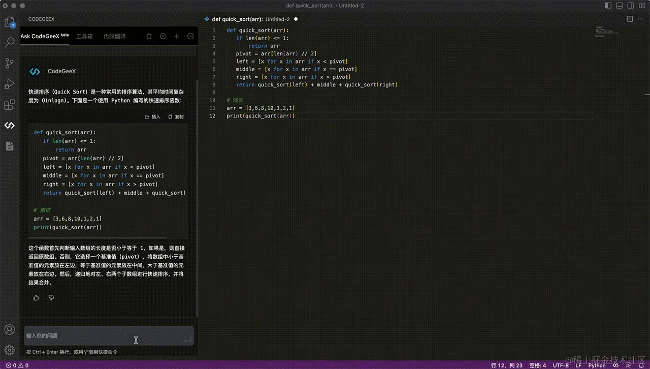The height and width of the screenshot is (369, 650).
Task: Place cursor on line 1 def quick_sort
Action: 257,30
